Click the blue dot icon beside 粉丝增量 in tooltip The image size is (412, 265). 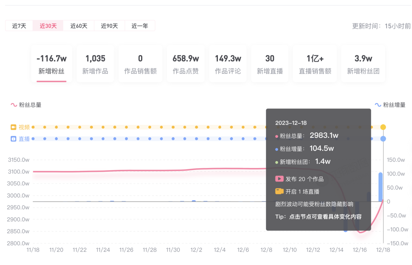click(277, 149)
